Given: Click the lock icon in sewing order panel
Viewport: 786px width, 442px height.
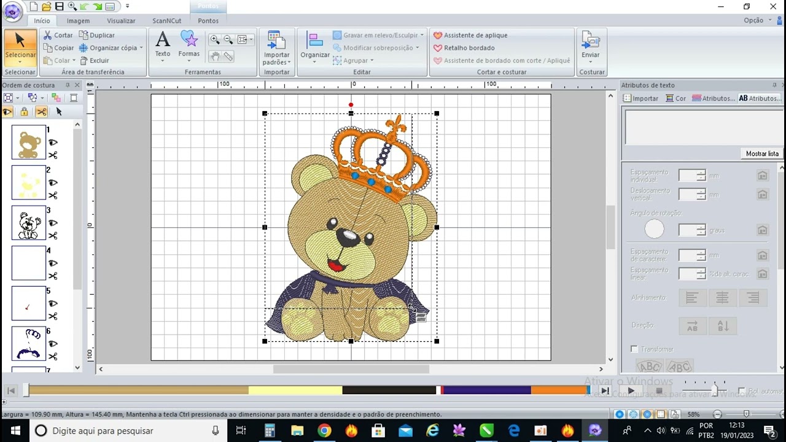Looking at the screenshot, I should tap(24, 112).
